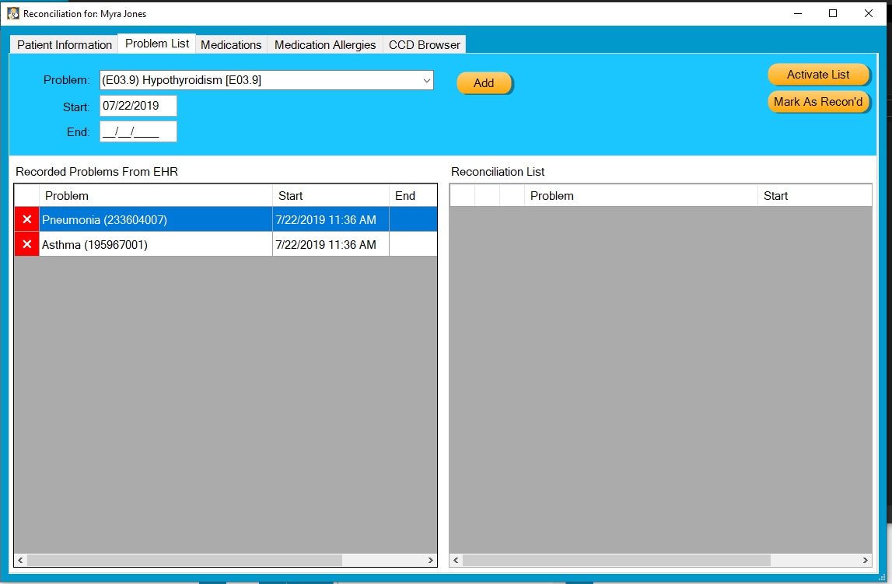Click the app icon in title bar
This screenshot has height=584, width=892.
pyautogui.click(x=12, y=14)
